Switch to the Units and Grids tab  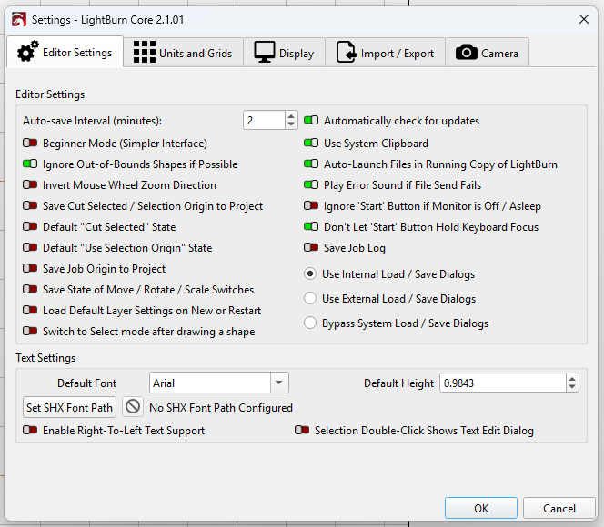[x=183, y=53]
